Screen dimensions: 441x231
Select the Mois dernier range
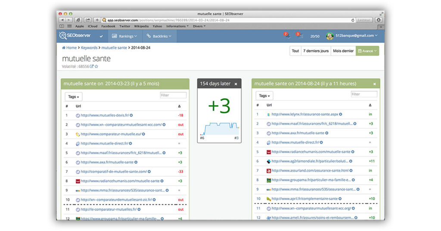point(343,51)
